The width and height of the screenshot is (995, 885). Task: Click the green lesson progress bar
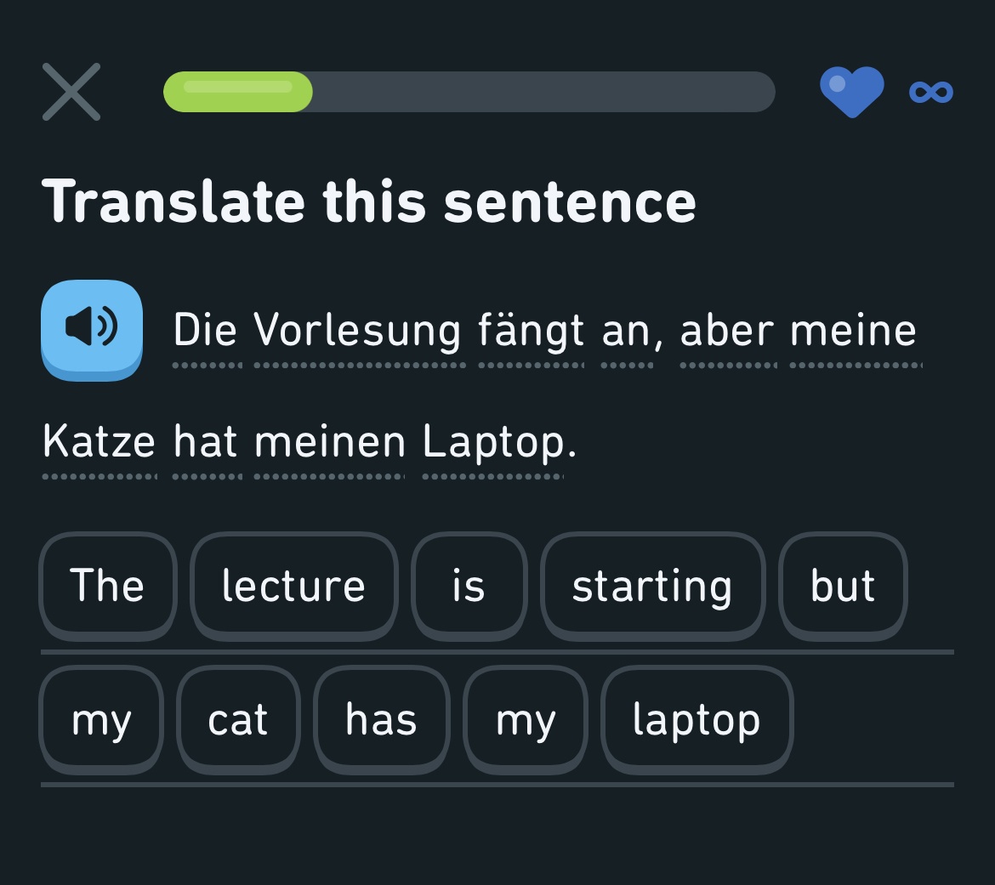(x=469, y=92)
